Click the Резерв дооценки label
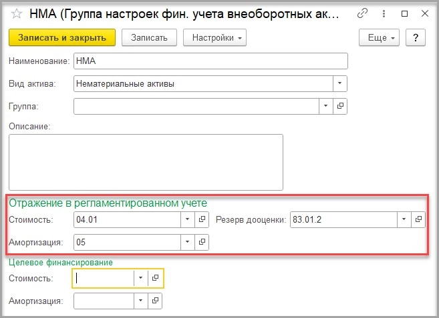The width and height of the screenshot is (439, 318). click(x=251, y=219)
